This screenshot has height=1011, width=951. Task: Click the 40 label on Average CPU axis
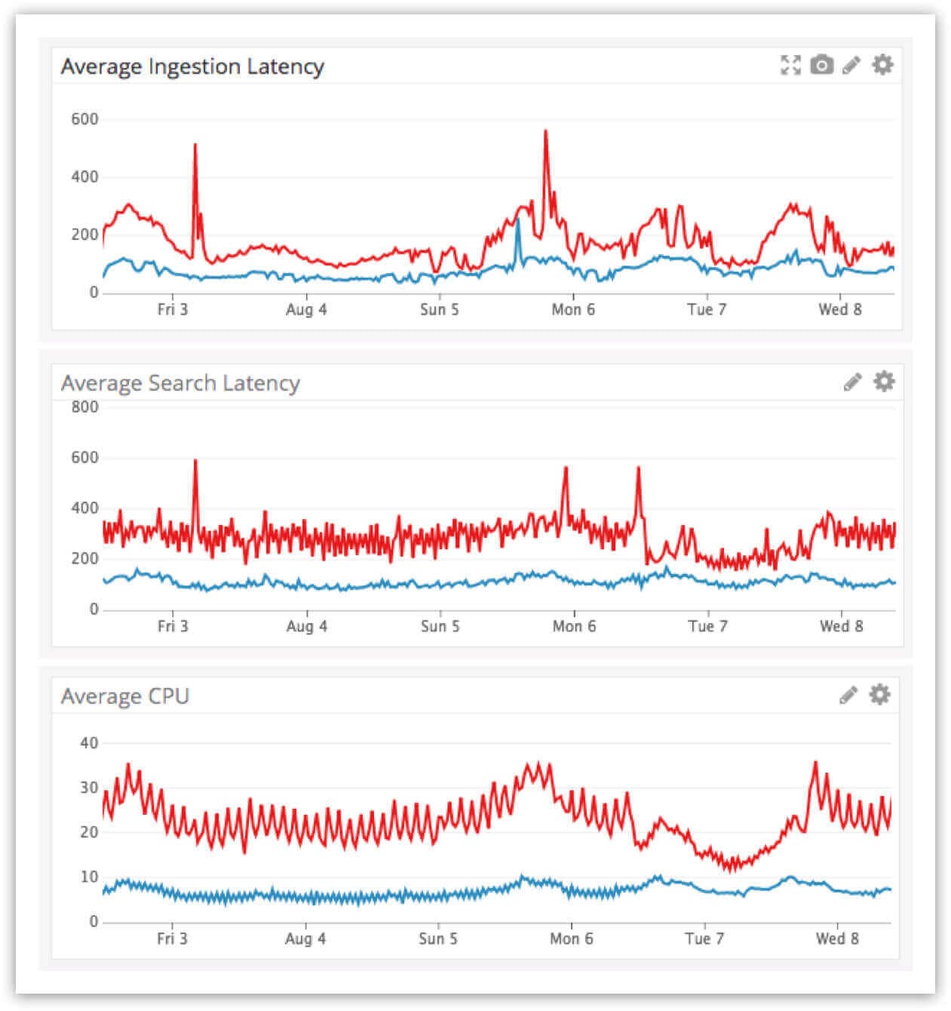coord(90,743)
